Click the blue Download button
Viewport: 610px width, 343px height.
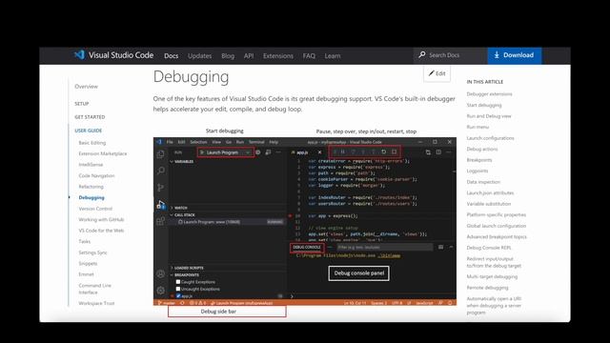coord(515,55)
